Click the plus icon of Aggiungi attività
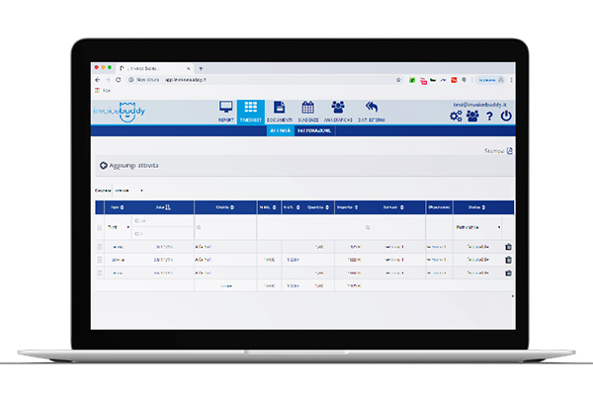 [103, 165]
